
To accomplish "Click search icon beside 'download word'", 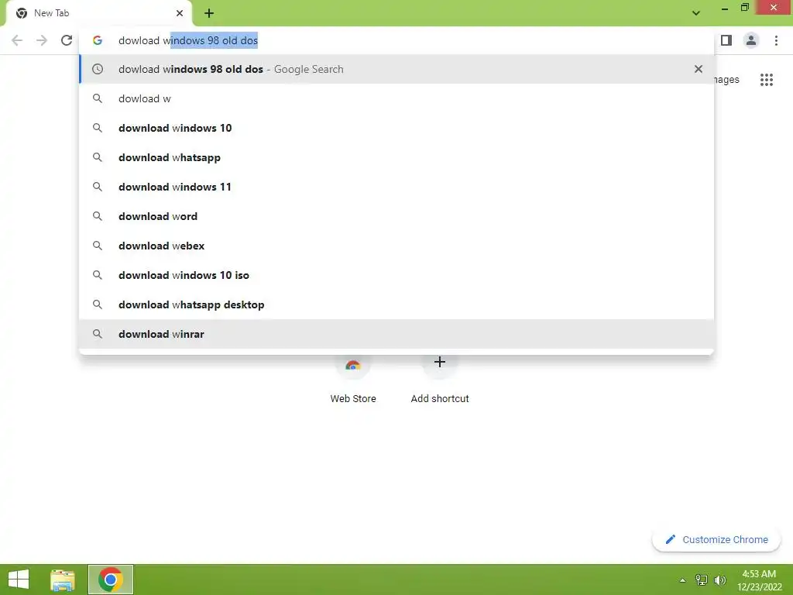I will (98, 216).
